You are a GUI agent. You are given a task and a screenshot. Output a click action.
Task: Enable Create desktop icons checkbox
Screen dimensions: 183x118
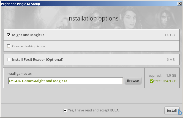coord(9,46)
